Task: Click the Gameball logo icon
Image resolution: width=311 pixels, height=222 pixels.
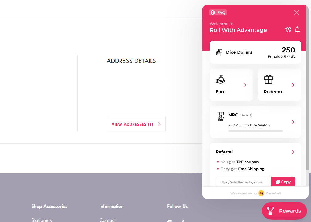Action: pyautogui.click(x=261, y=193)
